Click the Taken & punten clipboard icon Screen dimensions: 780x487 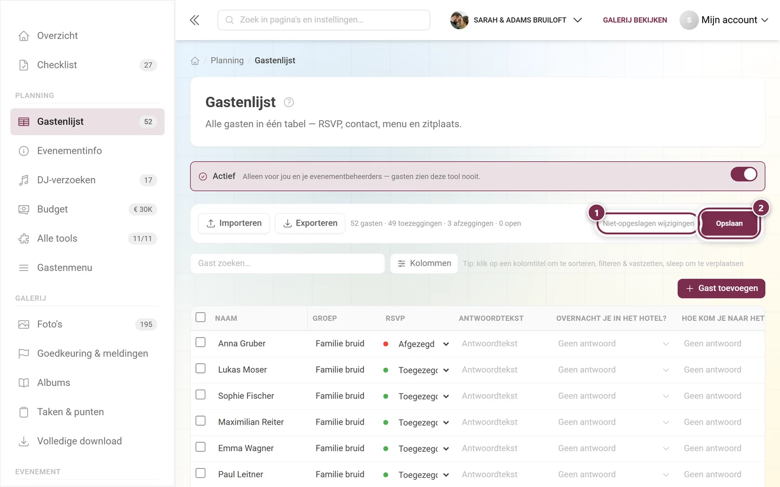click(x=24, y=412)
